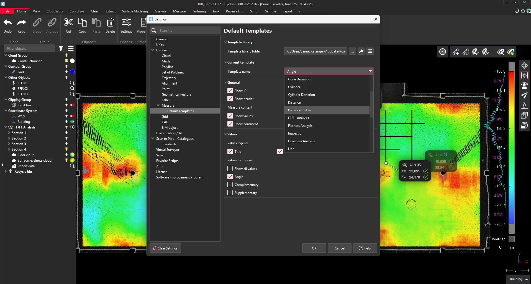Click the notification bell icon
531x284 pixels.
pyautogui.click(x=517, y=11)
